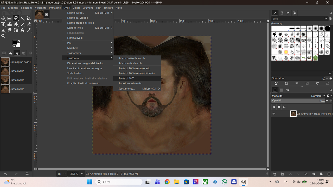Select Ruota di 90° in senso antiorario

click(x=137, y=73)
